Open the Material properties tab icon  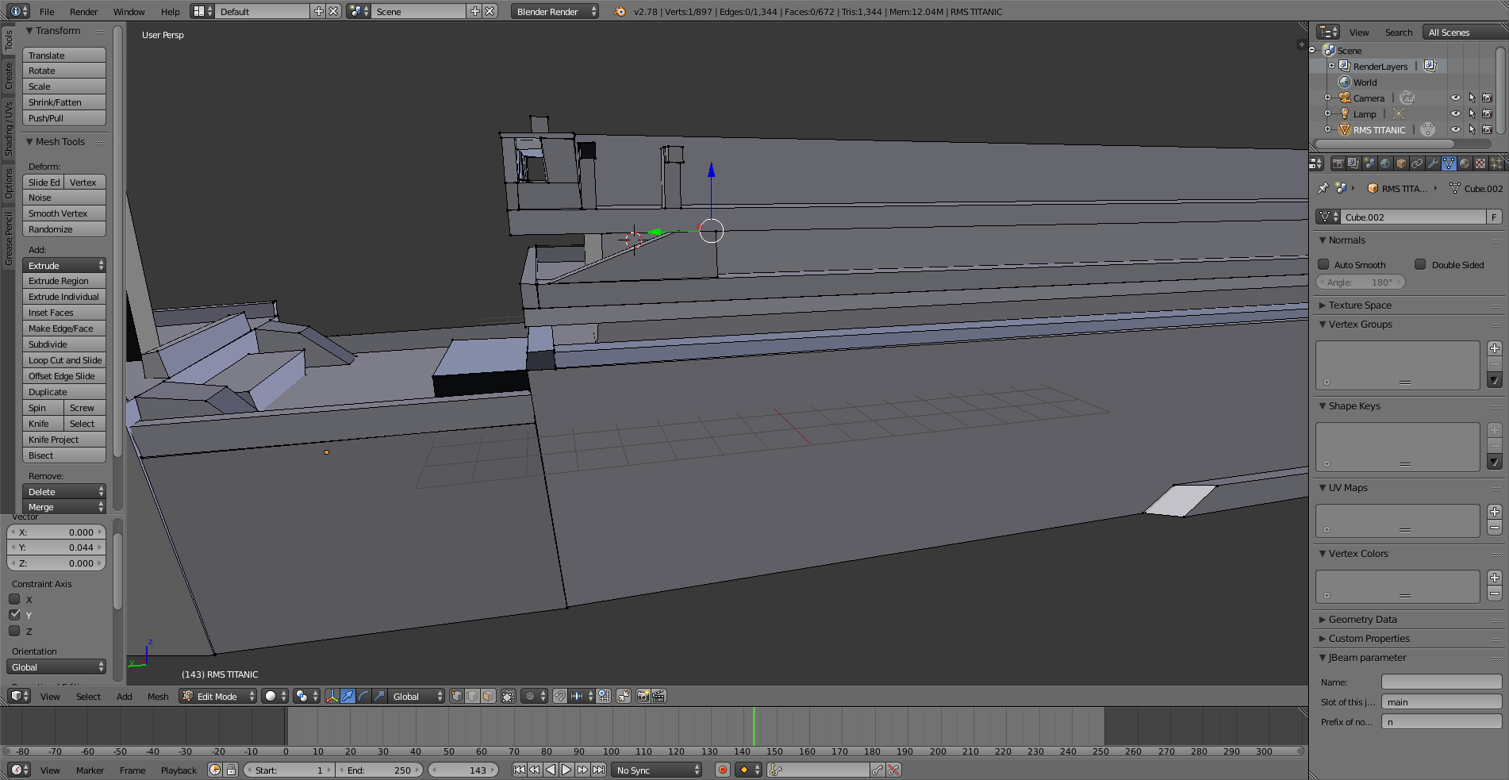point(1465,163)
